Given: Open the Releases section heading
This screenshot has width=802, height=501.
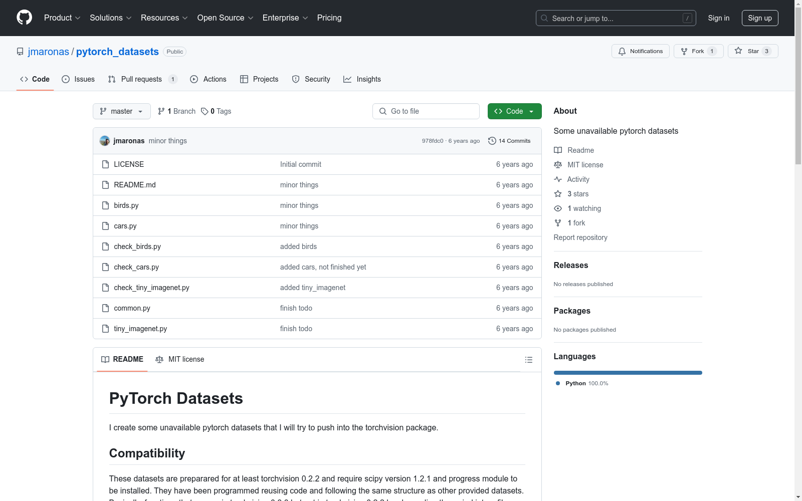Looking at the screenshot, I should 571,265.
